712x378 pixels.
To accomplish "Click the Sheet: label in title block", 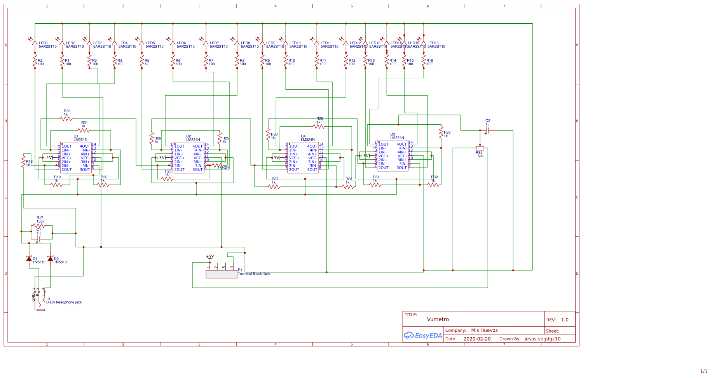I will tap(552, 331).
